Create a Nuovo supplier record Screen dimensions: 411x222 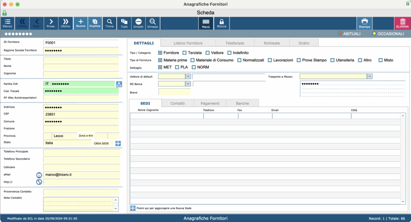point(81,23)
